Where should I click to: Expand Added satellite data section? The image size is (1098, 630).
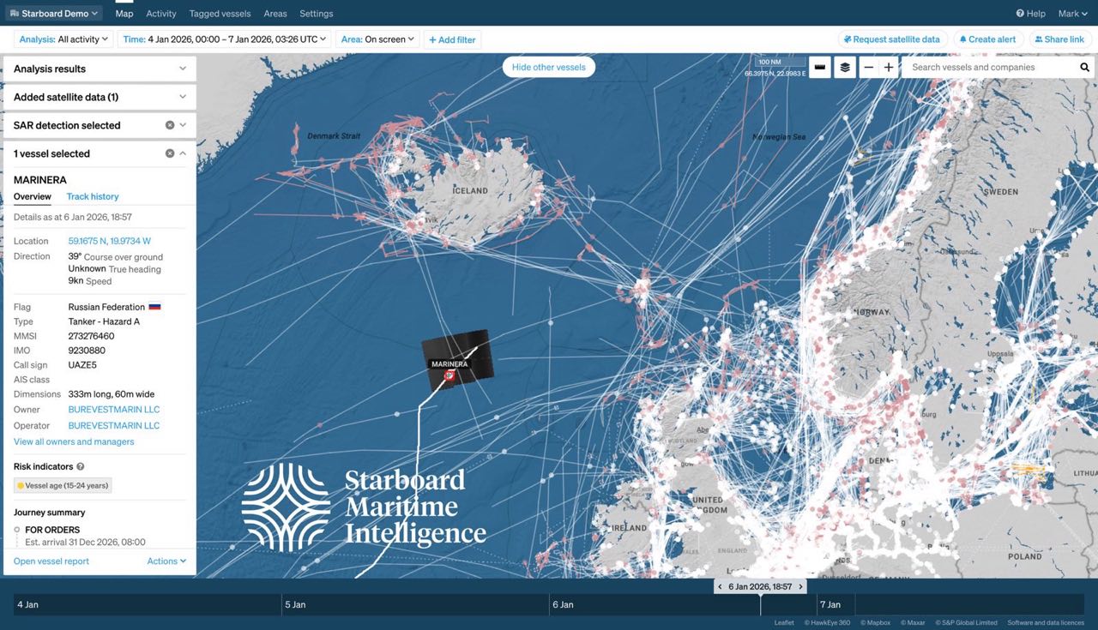click(183, 97)
